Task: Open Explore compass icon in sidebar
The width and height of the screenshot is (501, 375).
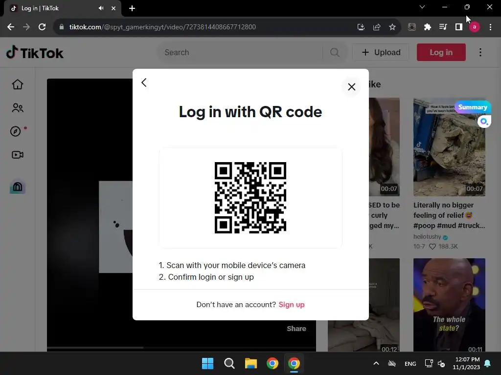Action: pyautogui.click(x=16, y=131)
